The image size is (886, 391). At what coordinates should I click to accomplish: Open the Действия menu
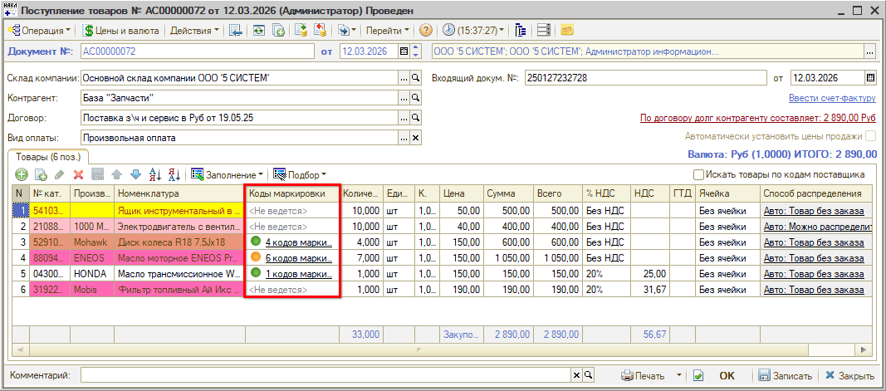coord(194,30)
